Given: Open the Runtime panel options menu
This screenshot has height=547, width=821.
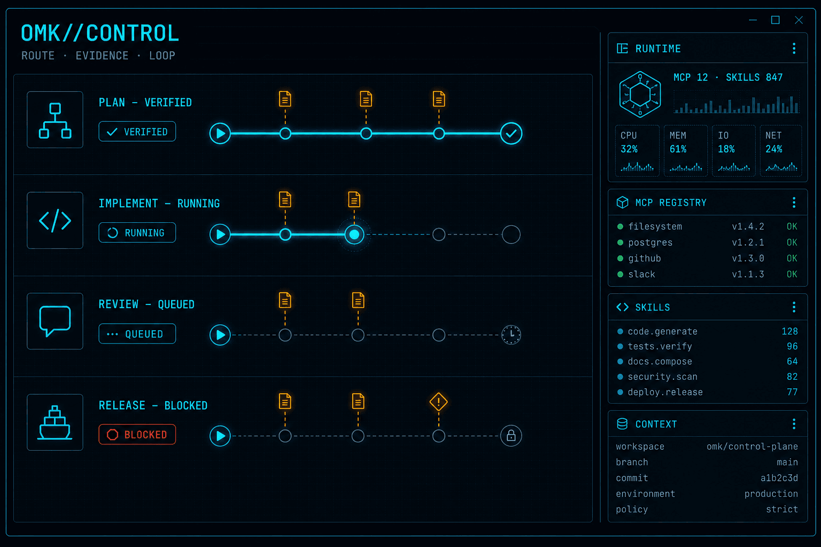Looking at the screenshot, I should tap(794, 49).
